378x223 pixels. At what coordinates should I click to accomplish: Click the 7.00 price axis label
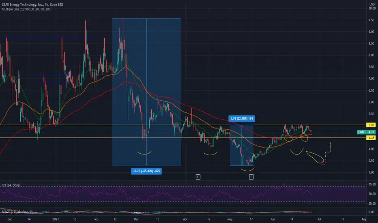click(371, 78)
